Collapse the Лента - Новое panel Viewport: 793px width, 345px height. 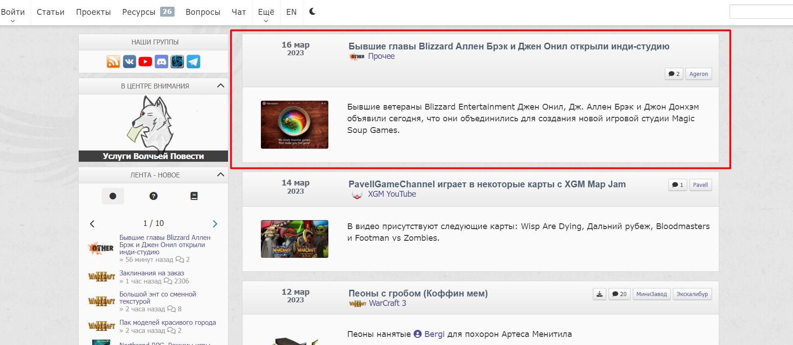220,175
